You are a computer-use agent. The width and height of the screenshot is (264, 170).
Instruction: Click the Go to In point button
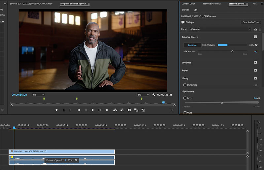(79, 110)
